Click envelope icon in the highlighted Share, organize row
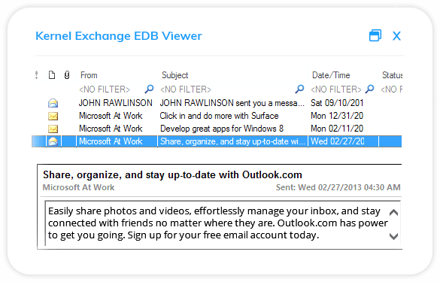Screen dimensions: 440x282 coord(53,141)
